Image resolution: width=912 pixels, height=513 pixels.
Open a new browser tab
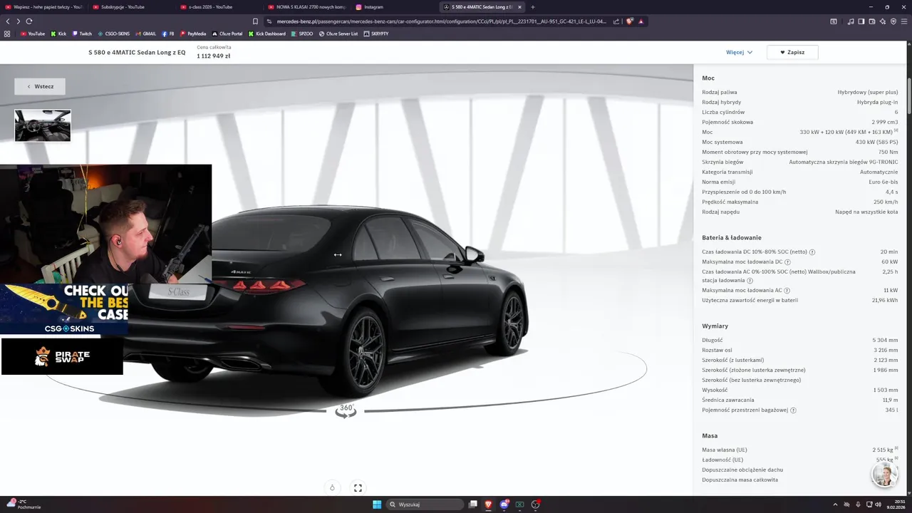pyautogui.click(x=532, y=7)
